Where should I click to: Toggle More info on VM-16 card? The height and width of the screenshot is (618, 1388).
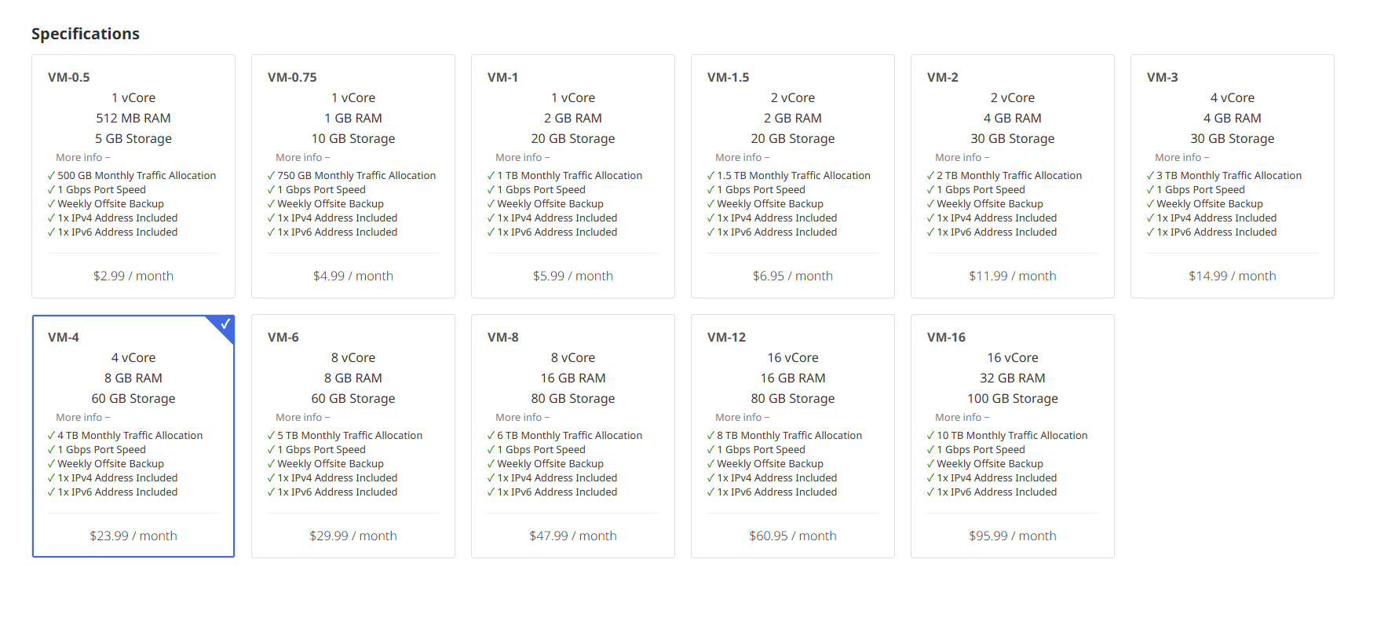[x=962, y=418]
